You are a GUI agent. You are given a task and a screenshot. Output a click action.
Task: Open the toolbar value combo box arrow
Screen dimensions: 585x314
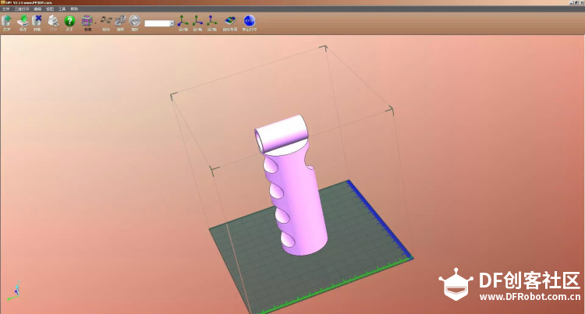[172, 23]
